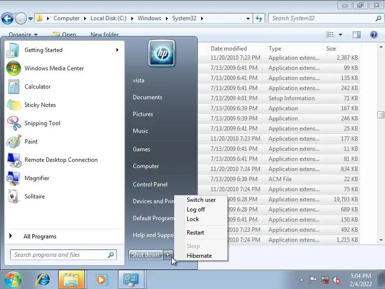Start Solitaire game
The width and height of the screenshot is (385, 289).
[64, 197]
